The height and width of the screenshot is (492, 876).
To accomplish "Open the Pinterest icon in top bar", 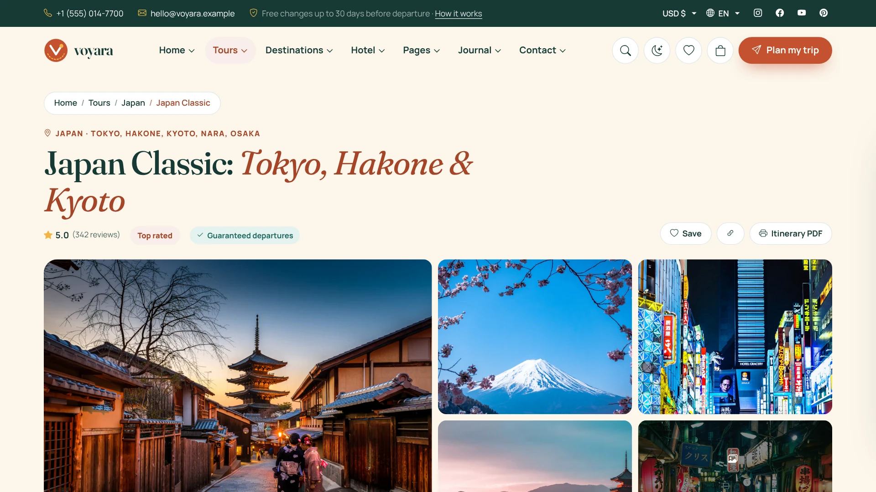I will (x=824, y=13).
